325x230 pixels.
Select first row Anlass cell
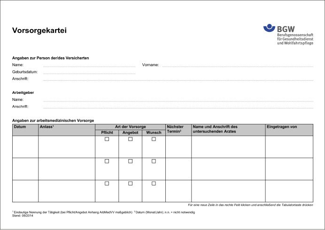click(x=67, y=146)
